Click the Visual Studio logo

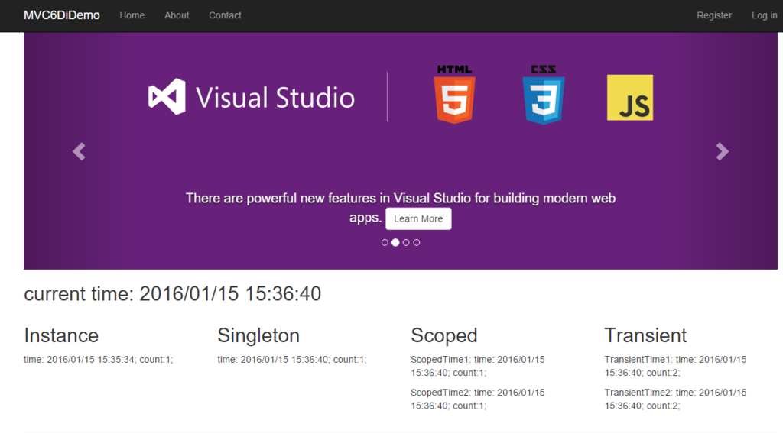pyautogui.click(x=251, y=97)
